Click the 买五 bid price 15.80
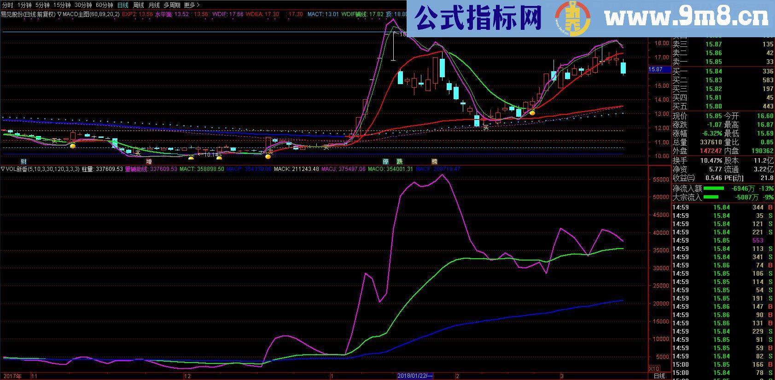 (x=713, y=106)
